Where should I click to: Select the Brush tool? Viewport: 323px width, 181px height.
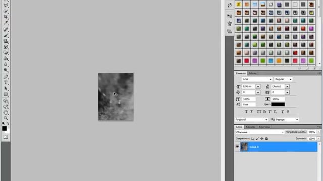[x=6, y=35]
